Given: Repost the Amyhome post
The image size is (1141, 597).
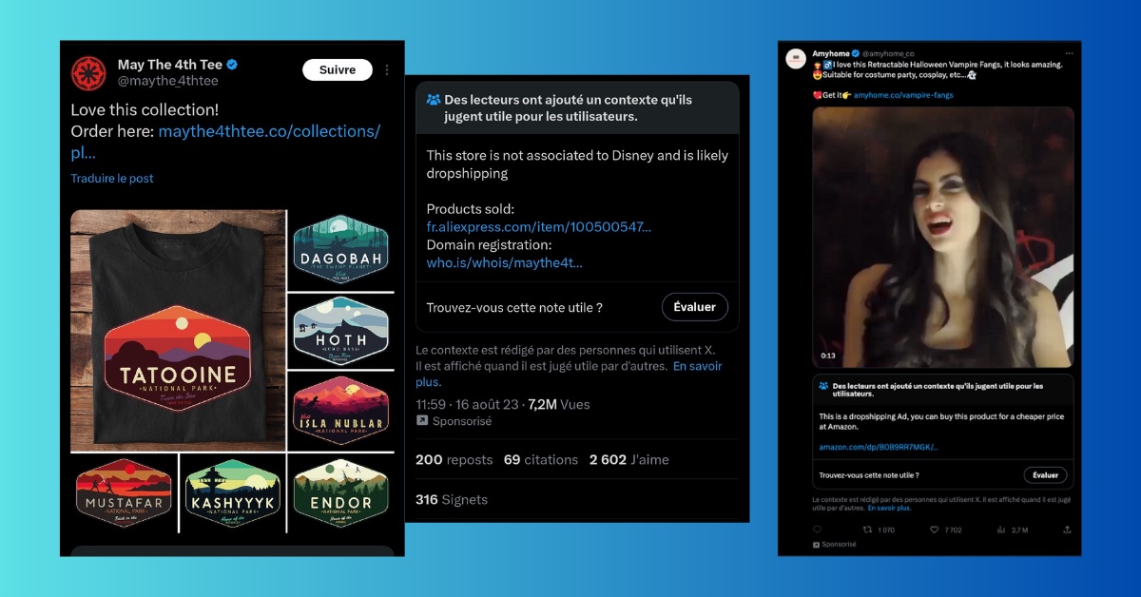Looking at the screenshot, I should tap(866, 530).
